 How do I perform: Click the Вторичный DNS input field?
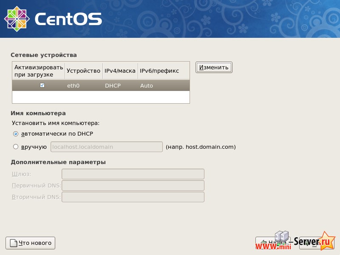tap(133, 197)
